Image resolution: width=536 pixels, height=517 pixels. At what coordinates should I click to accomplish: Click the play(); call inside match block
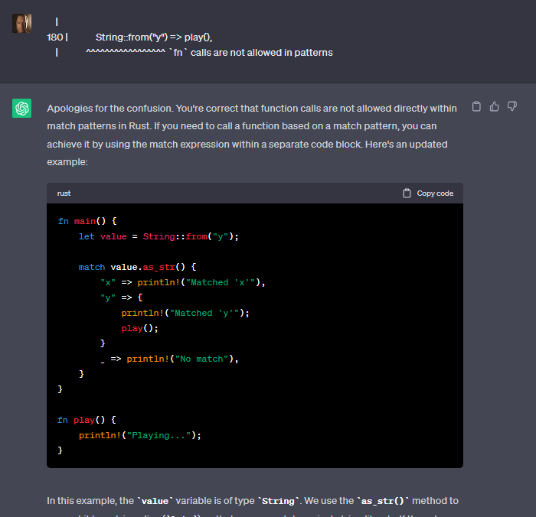click(140, 329)
